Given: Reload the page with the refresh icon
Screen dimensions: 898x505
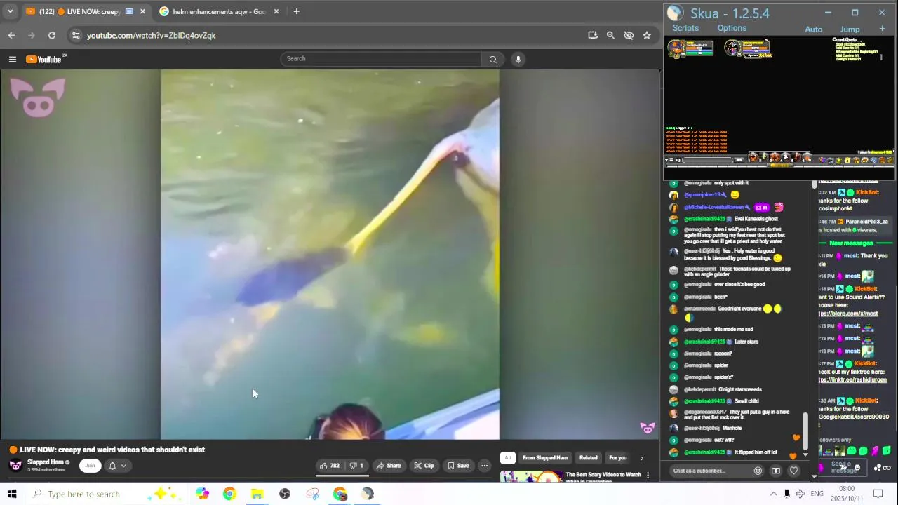Looking at the screenshot, I should [52, 35].
